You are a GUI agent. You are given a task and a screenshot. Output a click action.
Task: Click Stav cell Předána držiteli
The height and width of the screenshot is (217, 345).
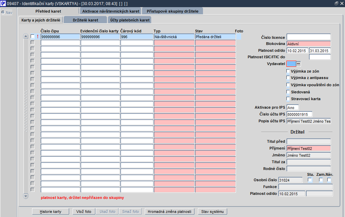click(x=215, y=37)
